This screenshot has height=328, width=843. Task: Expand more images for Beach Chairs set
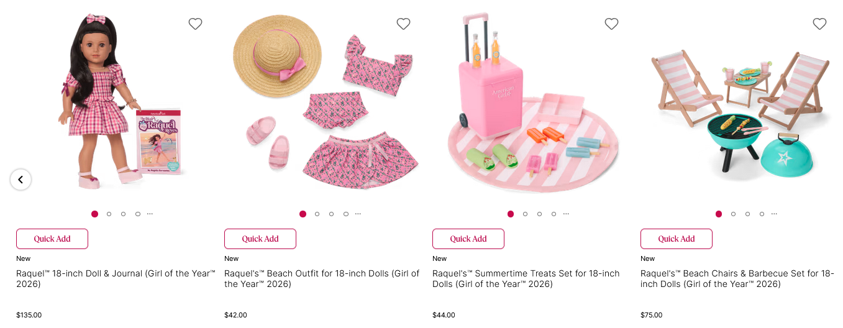click(774, 214)
